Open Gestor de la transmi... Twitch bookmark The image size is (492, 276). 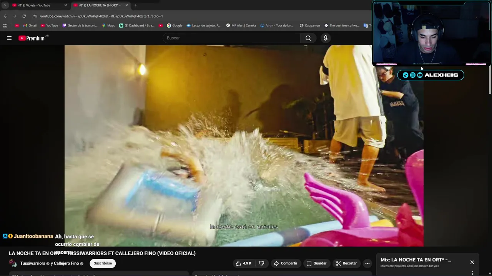[x=80, y=26]
